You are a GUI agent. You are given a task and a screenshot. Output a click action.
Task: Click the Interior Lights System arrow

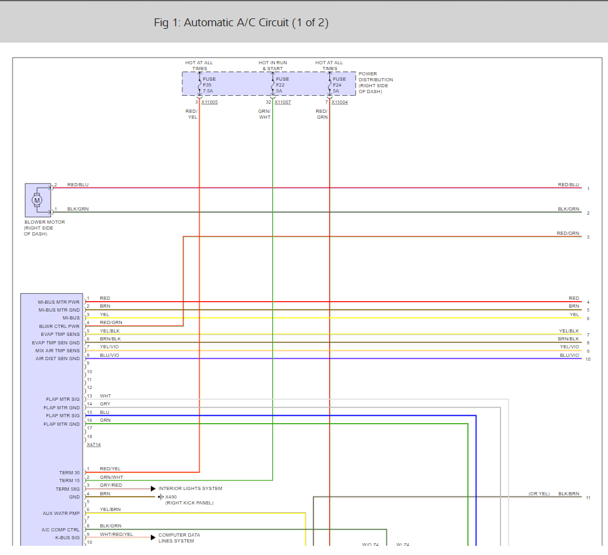pos(153,489)
